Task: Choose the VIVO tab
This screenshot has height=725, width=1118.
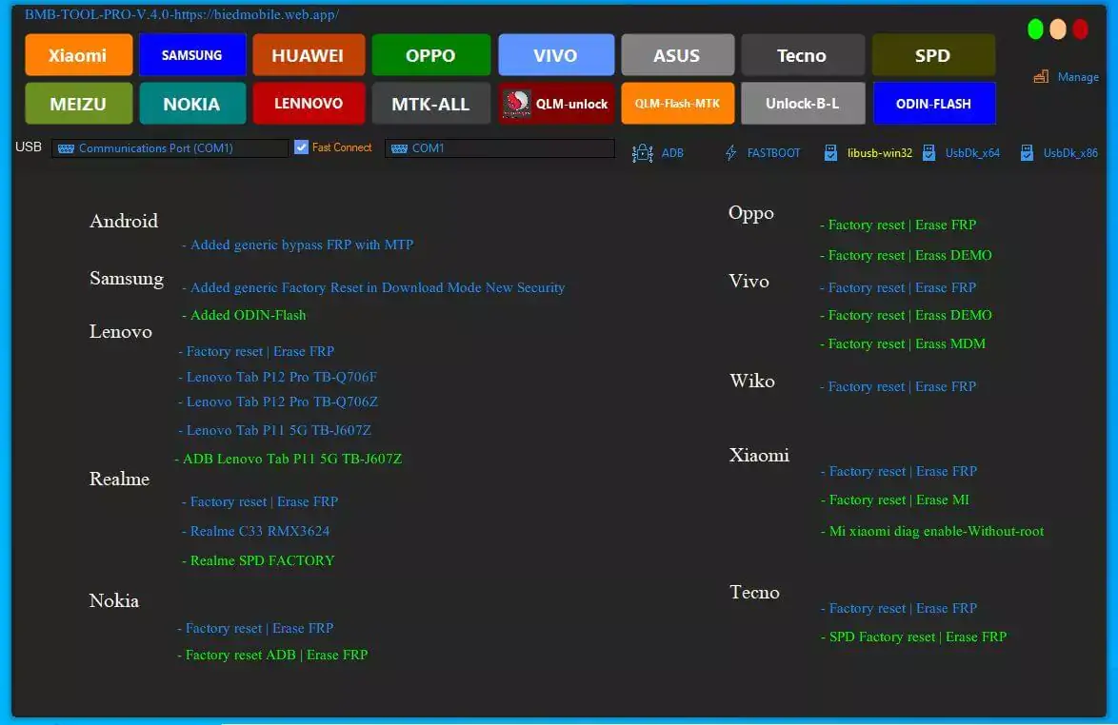Action: click(555, 55)
